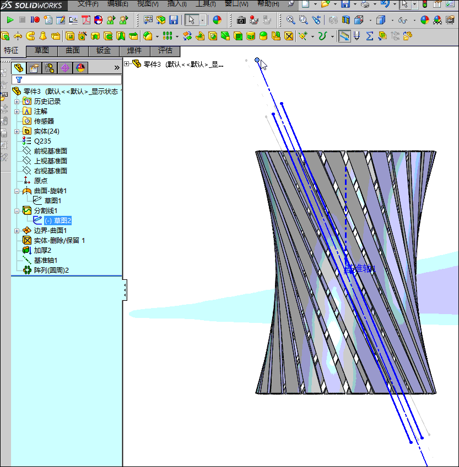
Task: Click the blue floppy save icon in macro toolbar
Action: click(174, 20)
